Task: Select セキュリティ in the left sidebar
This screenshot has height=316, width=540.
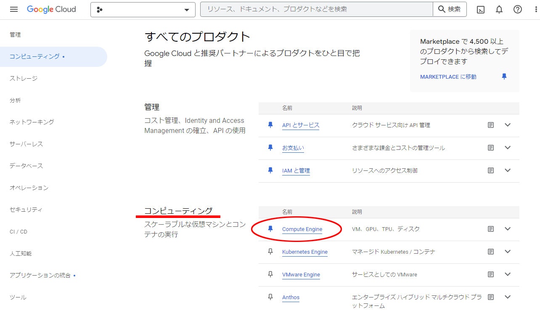Action: (26, 210)
